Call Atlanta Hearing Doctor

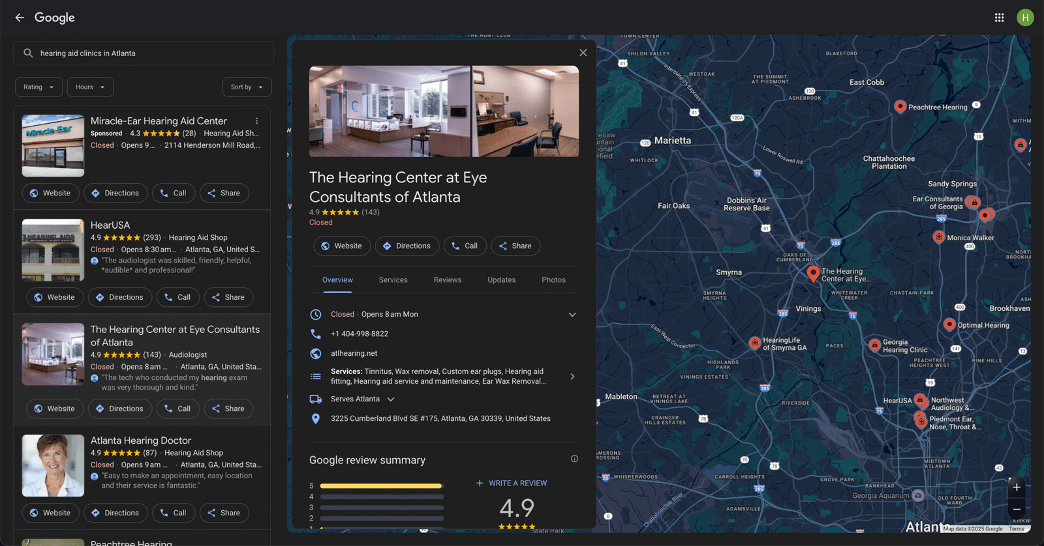[174, 513]
